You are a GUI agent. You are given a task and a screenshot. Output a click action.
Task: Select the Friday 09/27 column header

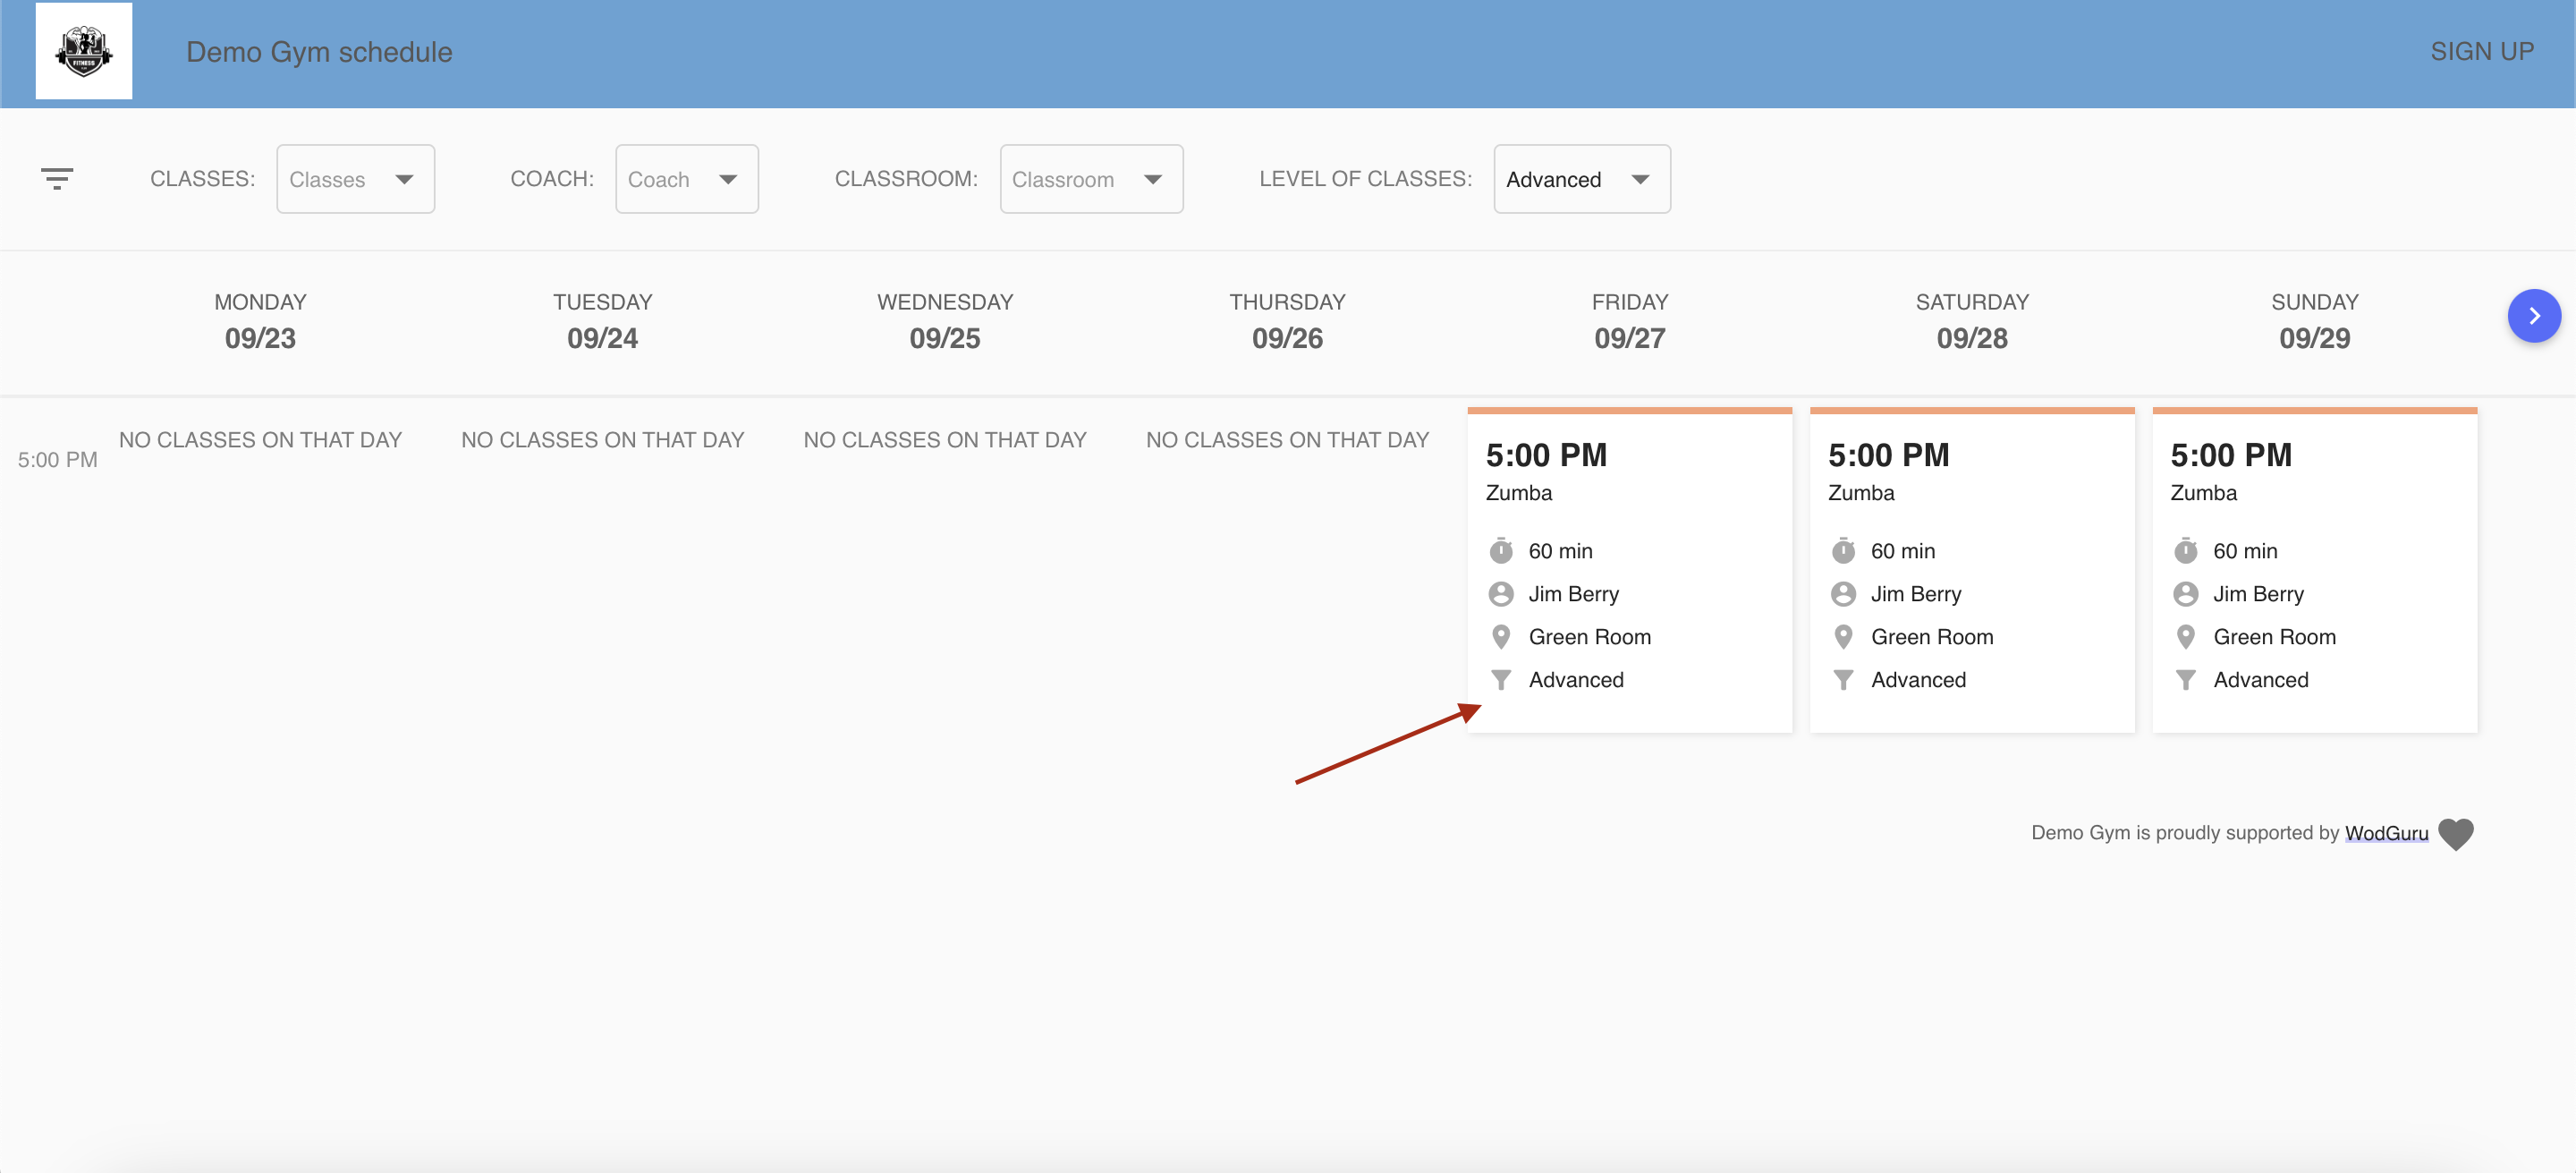coord(1629,321)
